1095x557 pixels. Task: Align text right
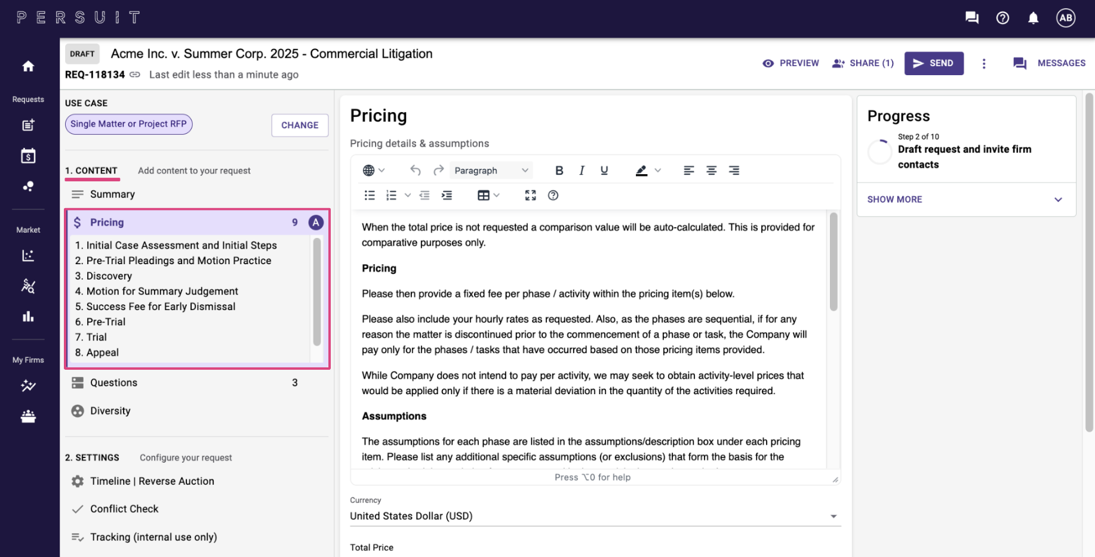coord(734,171)
